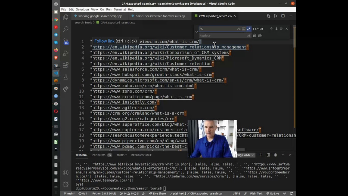
Task: Click the g2.com categories/crm link
Action: [x=133, y=119]
